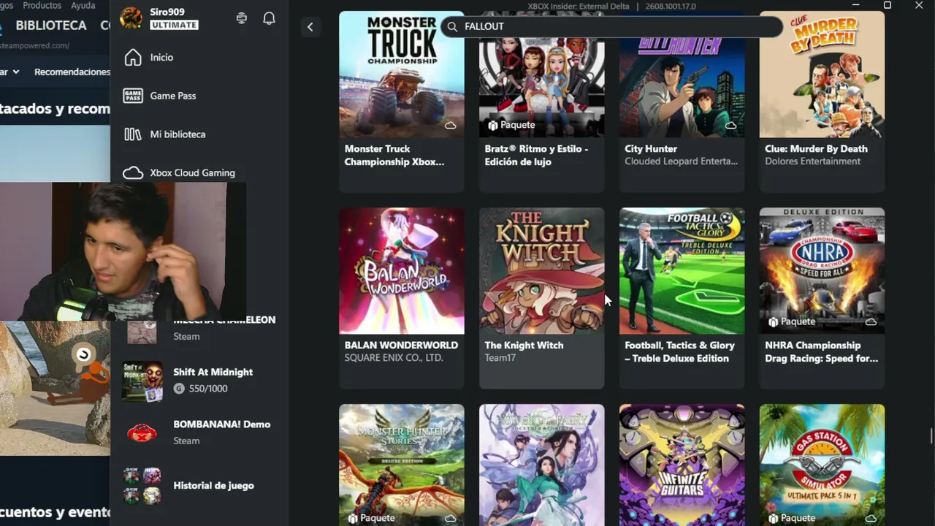Screen dimensions: 935x526
Task: Open the Infinite Guitars cover art
Action: 682,465
